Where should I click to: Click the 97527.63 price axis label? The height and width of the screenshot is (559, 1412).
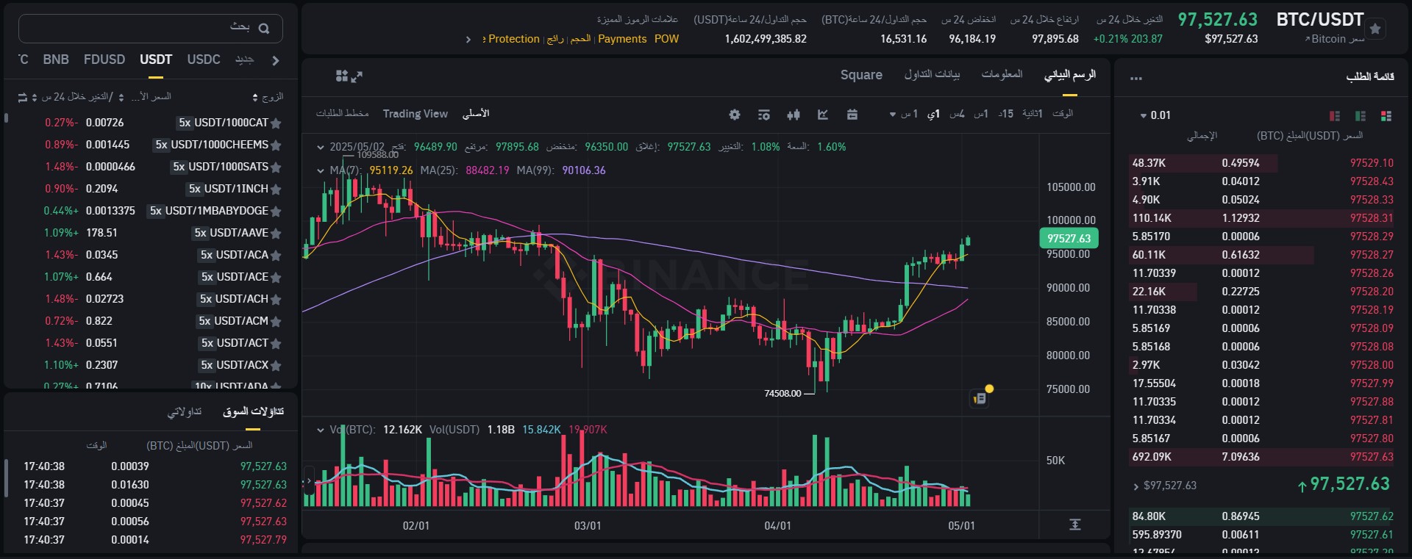click(1069, 239)
